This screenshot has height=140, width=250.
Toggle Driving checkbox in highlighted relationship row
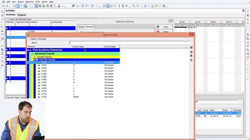point(205,113)
